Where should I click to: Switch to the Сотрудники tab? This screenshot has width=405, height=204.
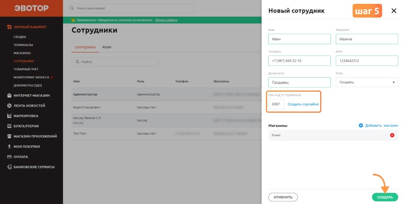(85, 47)
